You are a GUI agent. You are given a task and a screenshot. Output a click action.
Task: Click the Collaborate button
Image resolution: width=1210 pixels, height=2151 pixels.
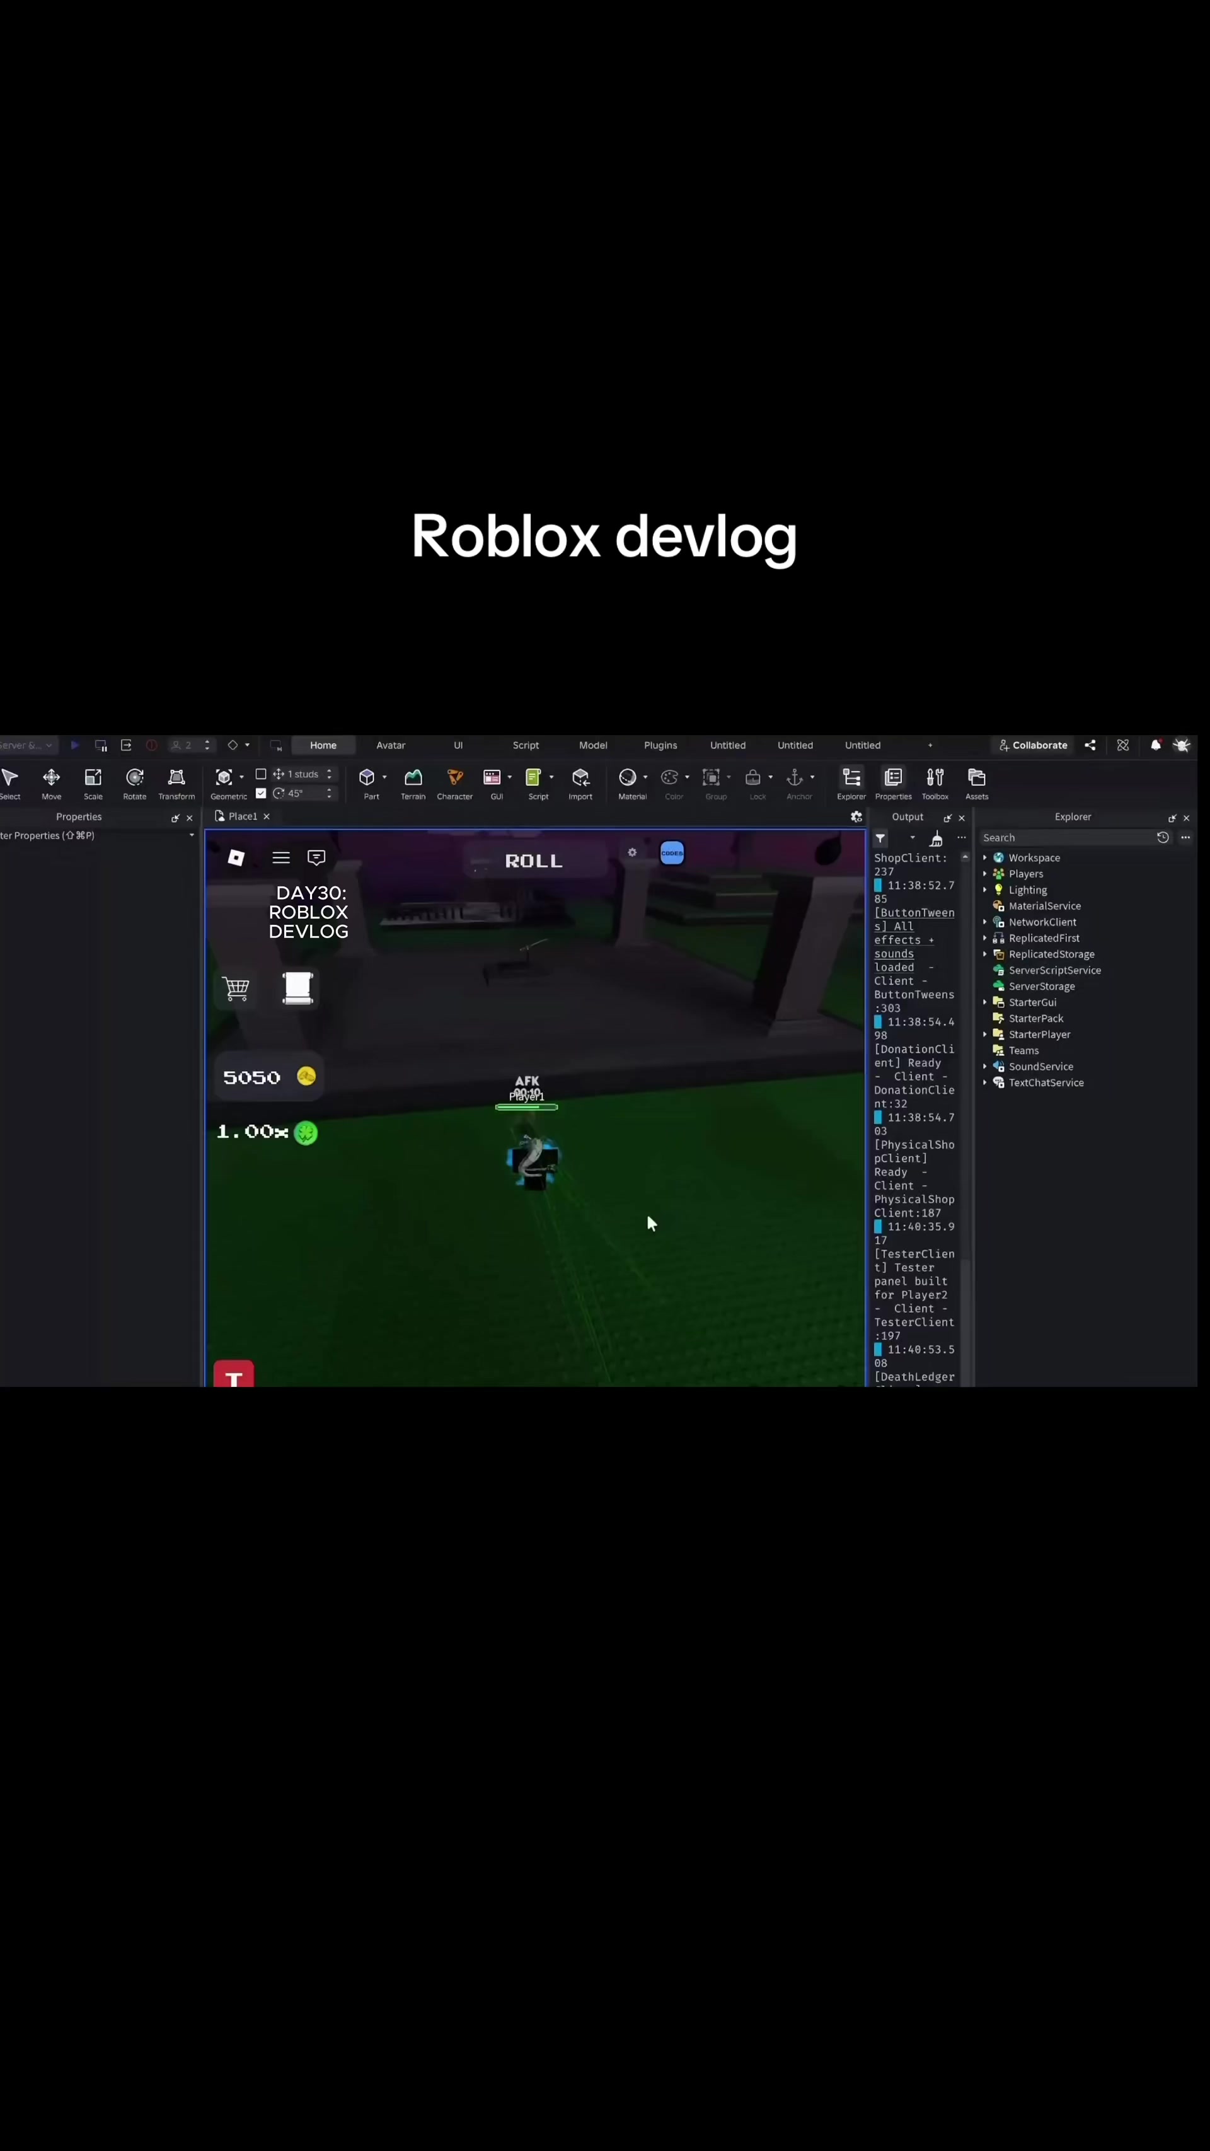tap(1032, 745)
